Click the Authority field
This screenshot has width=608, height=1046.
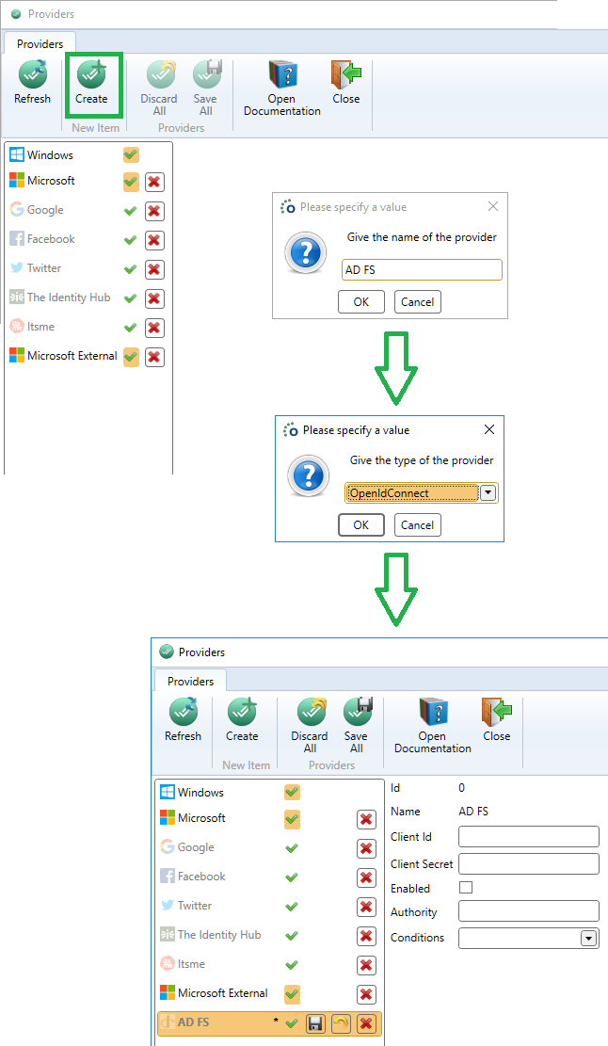click(529, 910)
